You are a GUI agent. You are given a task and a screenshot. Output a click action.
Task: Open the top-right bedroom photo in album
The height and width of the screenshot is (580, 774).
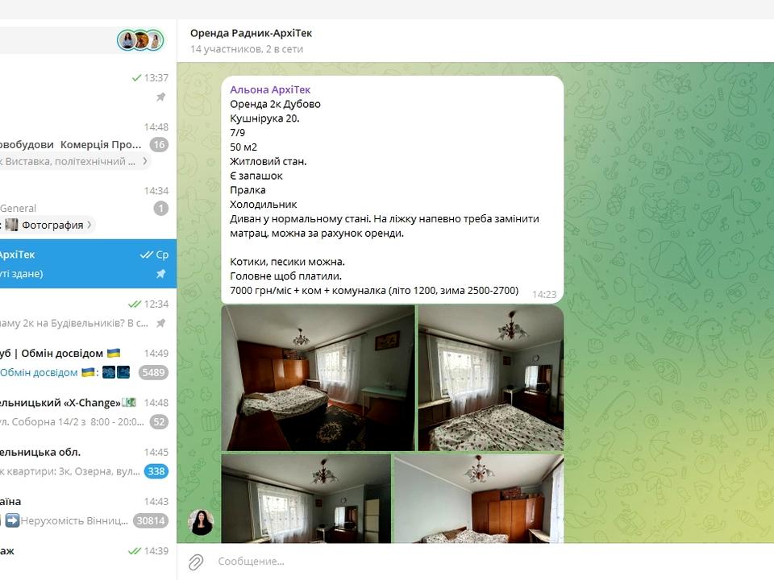pyautogui.click(x=490, y=378)
